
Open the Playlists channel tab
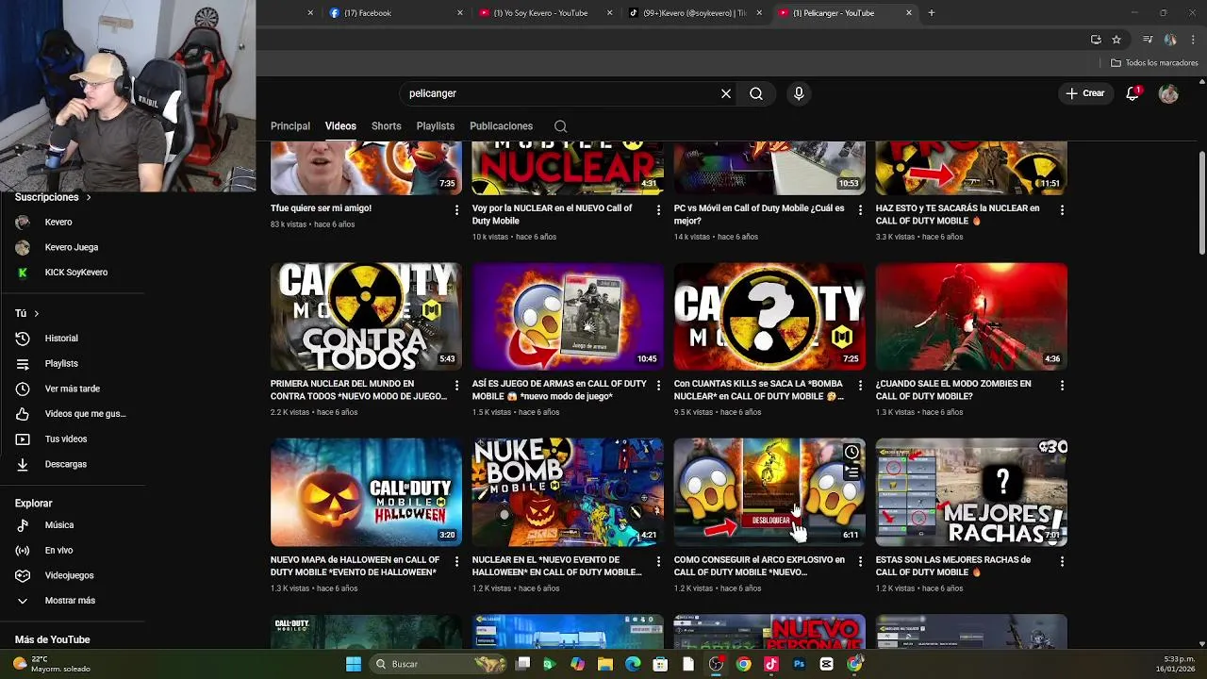pos(436,126)
